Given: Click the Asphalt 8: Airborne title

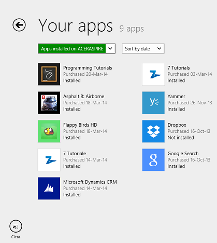Looking at the screenshot, I should click(84, 97).
